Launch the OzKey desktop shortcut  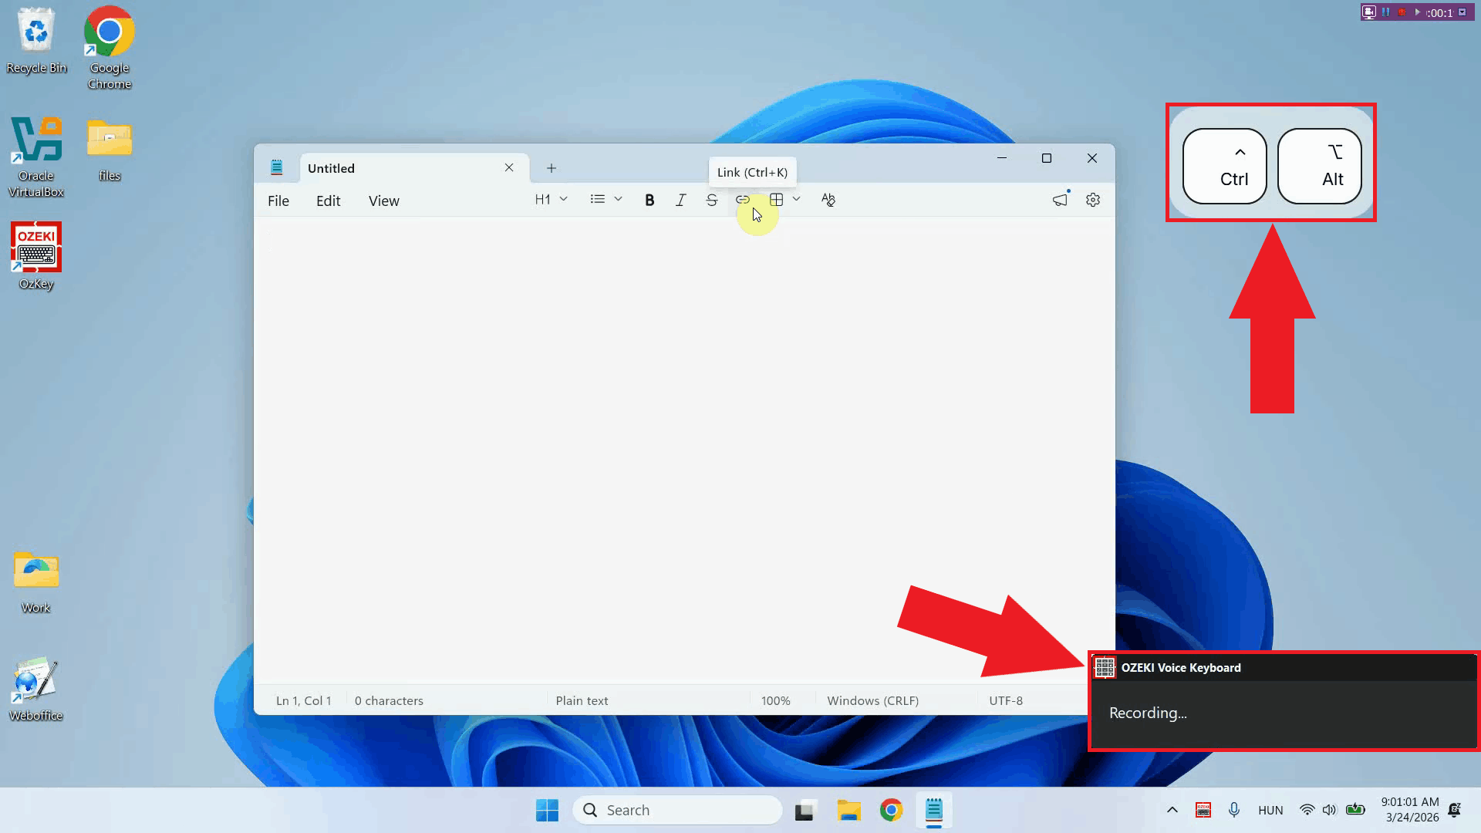[x=36, y=256]
